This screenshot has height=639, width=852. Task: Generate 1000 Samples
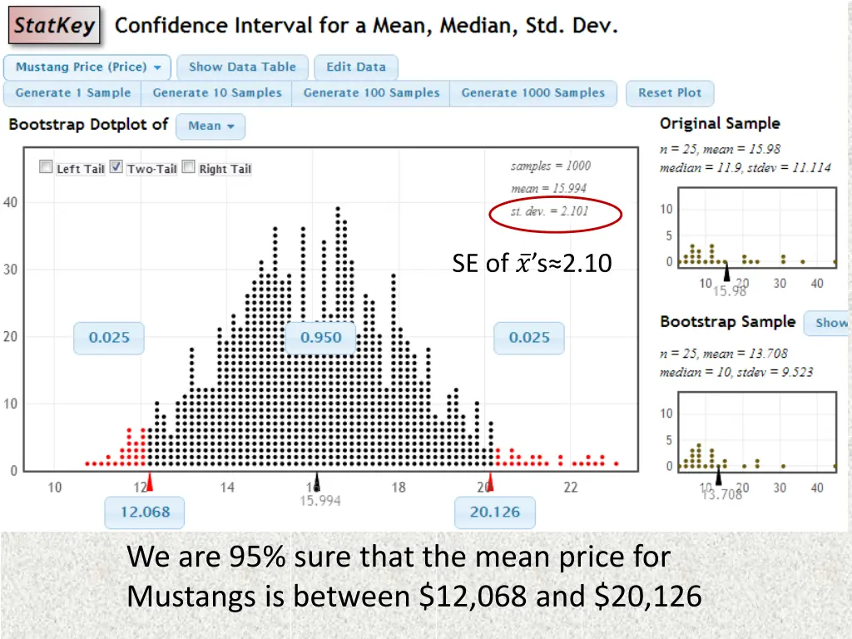click(x=533, y=93)
